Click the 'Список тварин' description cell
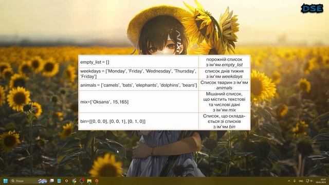The width and height of the screenshot is (329, 185). [224, 85]
